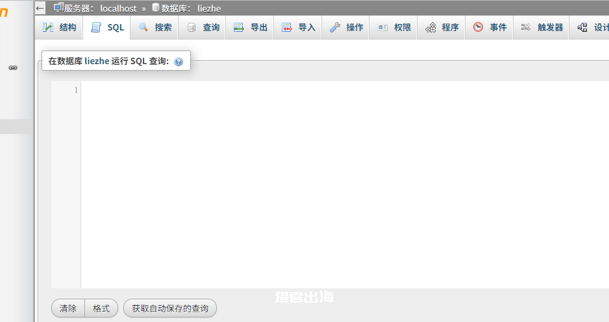Click the back arrow collapse icon
The image size is (609, 322).
pos(40,8)
